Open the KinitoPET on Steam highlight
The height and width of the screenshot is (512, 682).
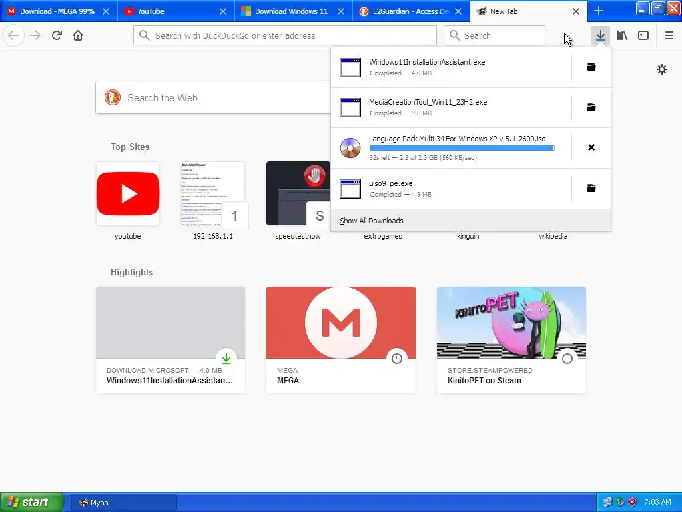pos(511,340)
